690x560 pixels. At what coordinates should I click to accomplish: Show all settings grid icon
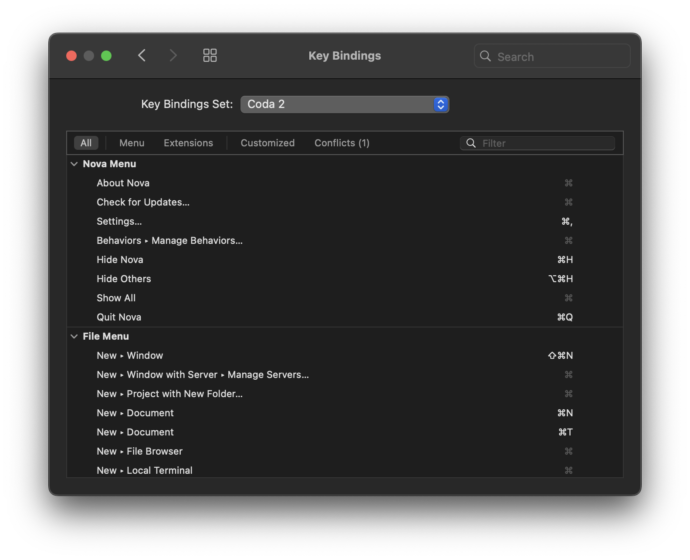tap(210, 55)
